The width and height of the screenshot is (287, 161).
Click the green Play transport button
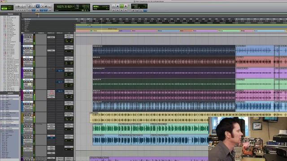122,6
